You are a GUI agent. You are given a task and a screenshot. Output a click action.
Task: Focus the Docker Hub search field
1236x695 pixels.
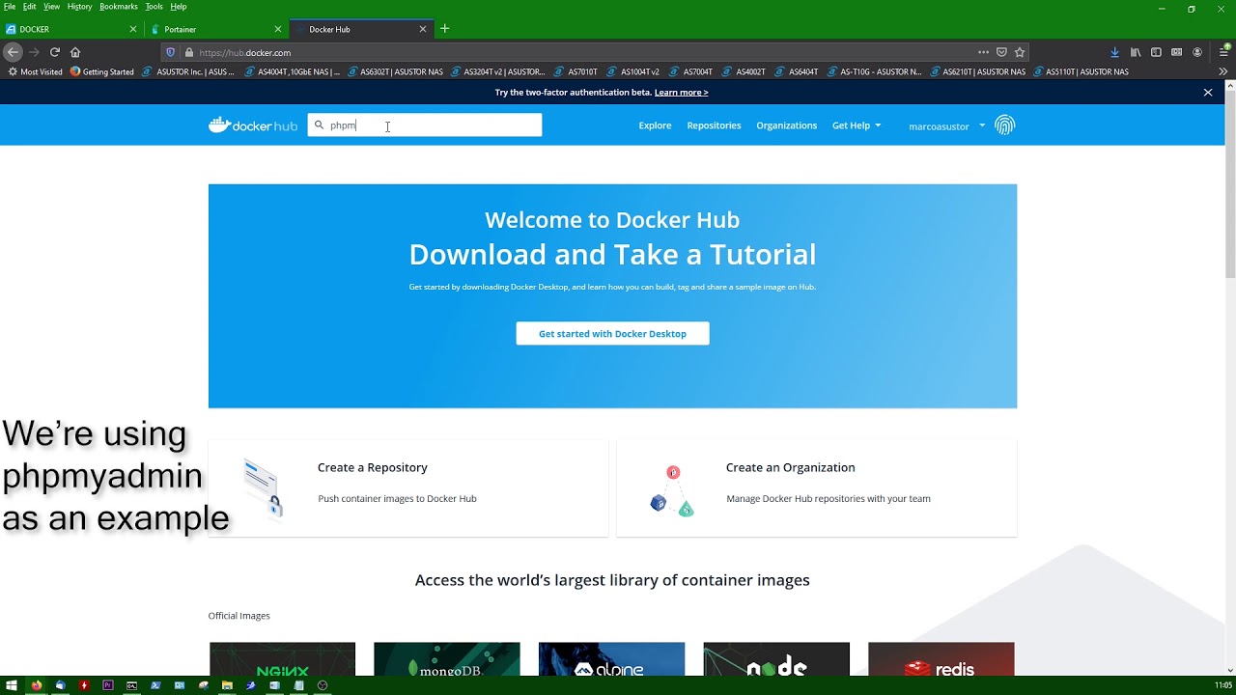coord(425,125)
